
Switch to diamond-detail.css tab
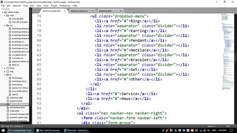[79, 11]
